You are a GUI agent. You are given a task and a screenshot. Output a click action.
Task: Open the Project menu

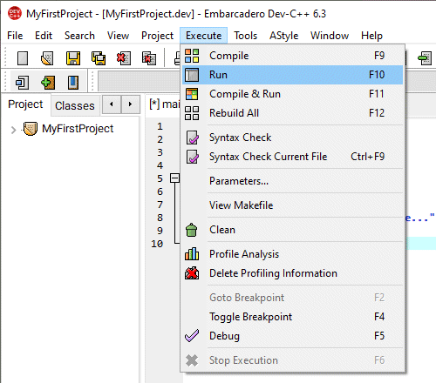click(157, 36)
